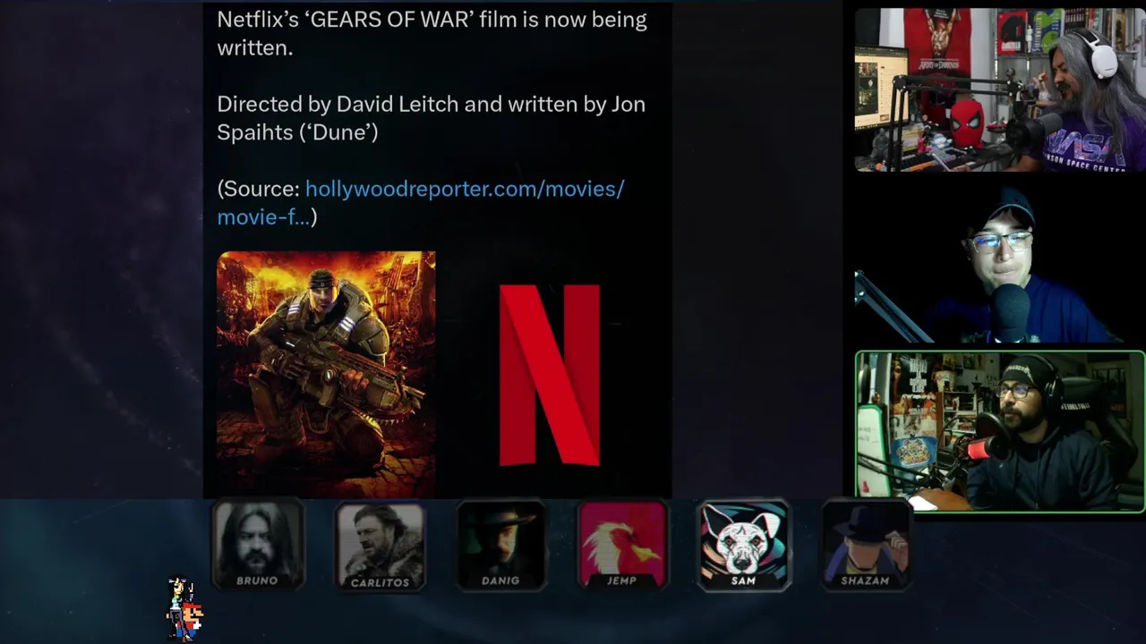Select the DANIG avatar card
The height and width of the screenshot is (644, 1146).
tap(500, 547)
